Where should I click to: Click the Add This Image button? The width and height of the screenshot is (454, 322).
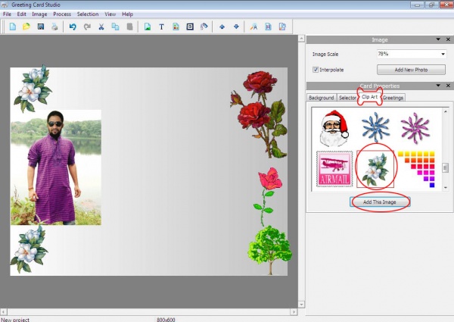[380, 202]
